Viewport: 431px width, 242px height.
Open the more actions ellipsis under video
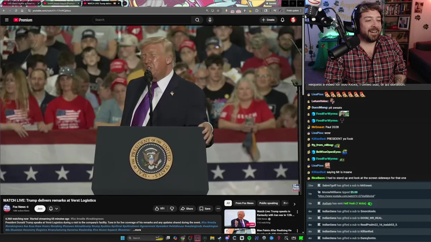click(218, 209)
